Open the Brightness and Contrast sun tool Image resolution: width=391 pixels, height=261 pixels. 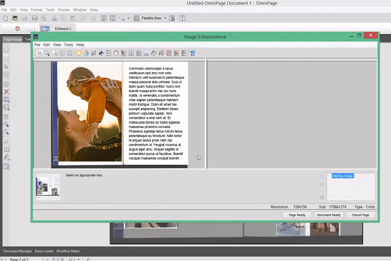79,53
